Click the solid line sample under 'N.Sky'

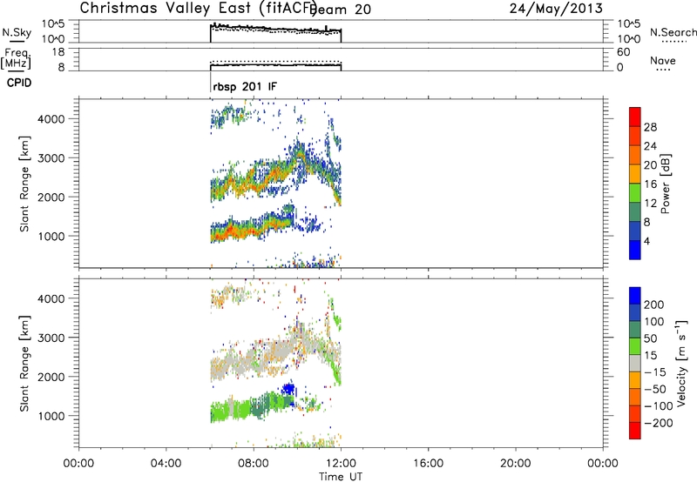17,42
